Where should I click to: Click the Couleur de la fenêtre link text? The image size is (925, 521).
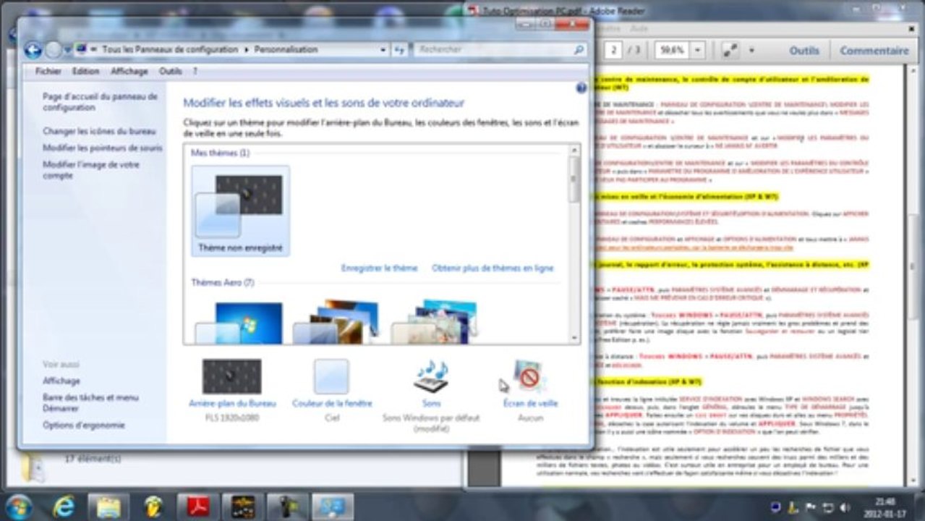(x=332, y=403)
